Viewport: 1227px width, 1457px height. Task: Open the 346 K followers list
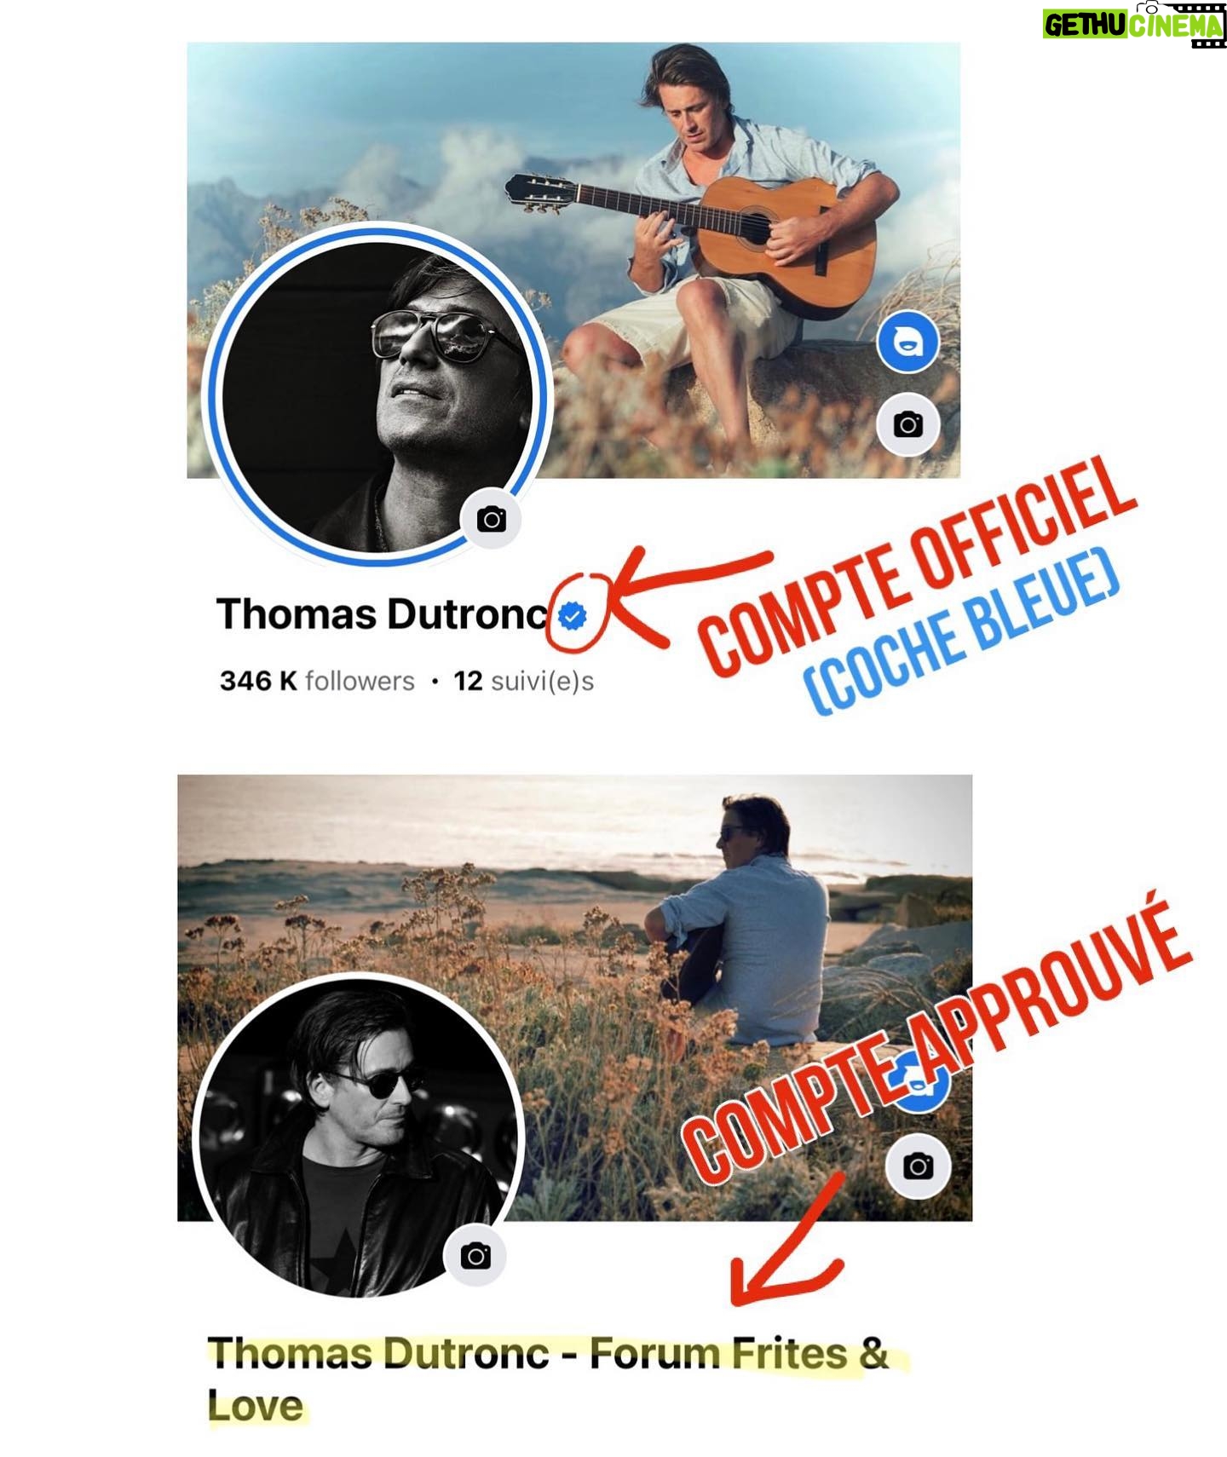317,681
